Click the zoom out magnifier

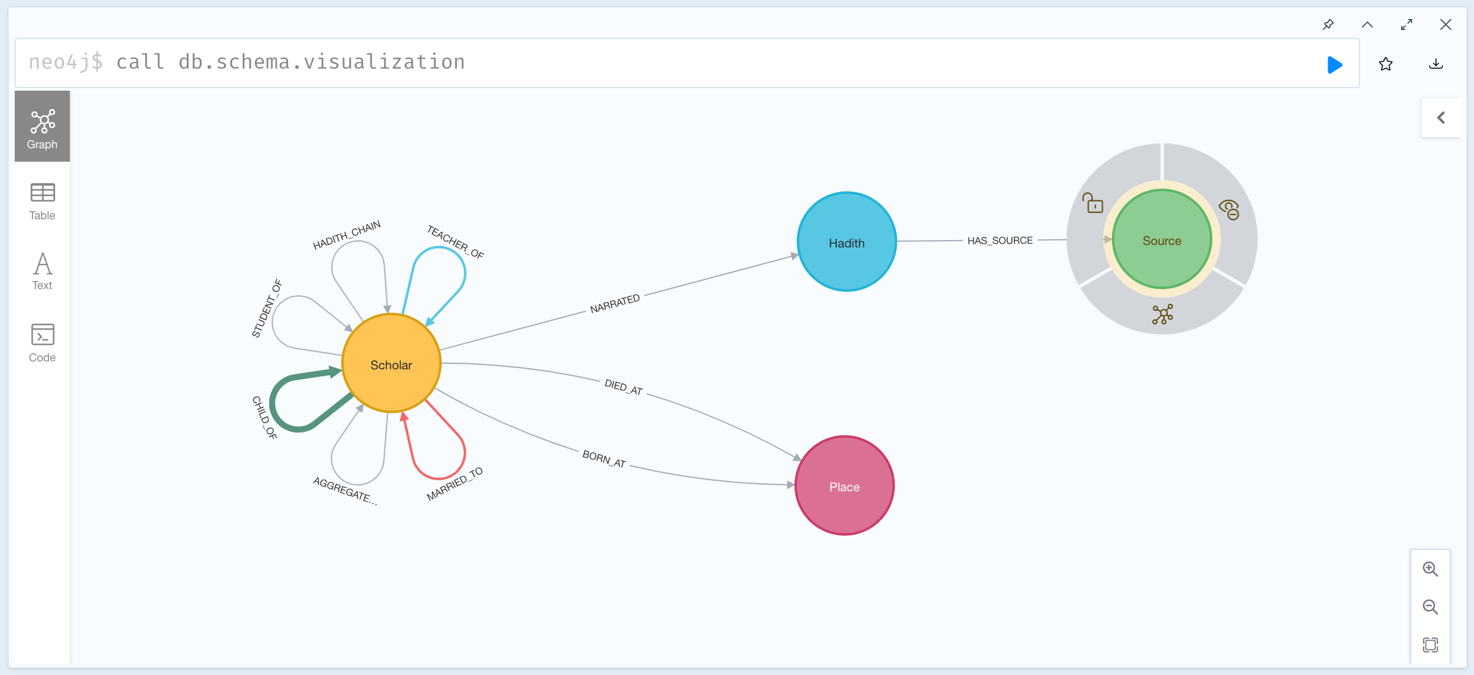pos(1430,607)
